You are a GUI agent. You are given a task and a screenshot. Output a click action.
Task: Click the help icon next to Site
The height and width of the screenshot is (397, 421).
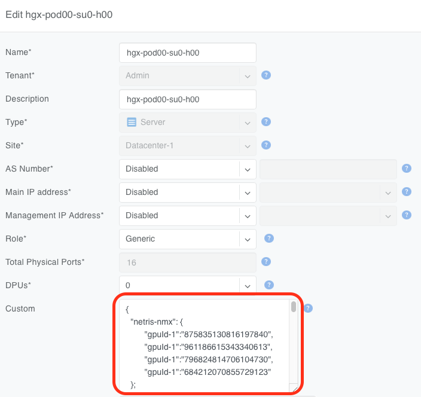click(x=267, y=145)
